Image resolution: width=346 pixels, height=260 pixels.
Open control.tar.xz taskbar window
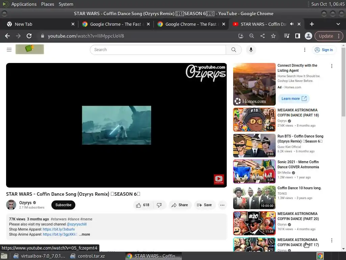pyautogui.click(x=88, y=256)
